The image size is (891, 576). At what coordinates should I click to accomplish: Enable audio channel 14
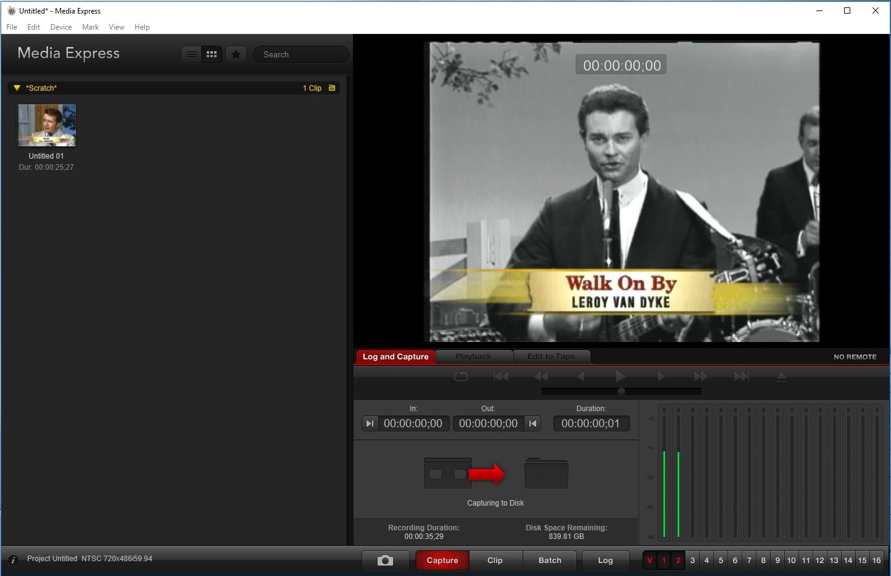(x=848, y=561)
